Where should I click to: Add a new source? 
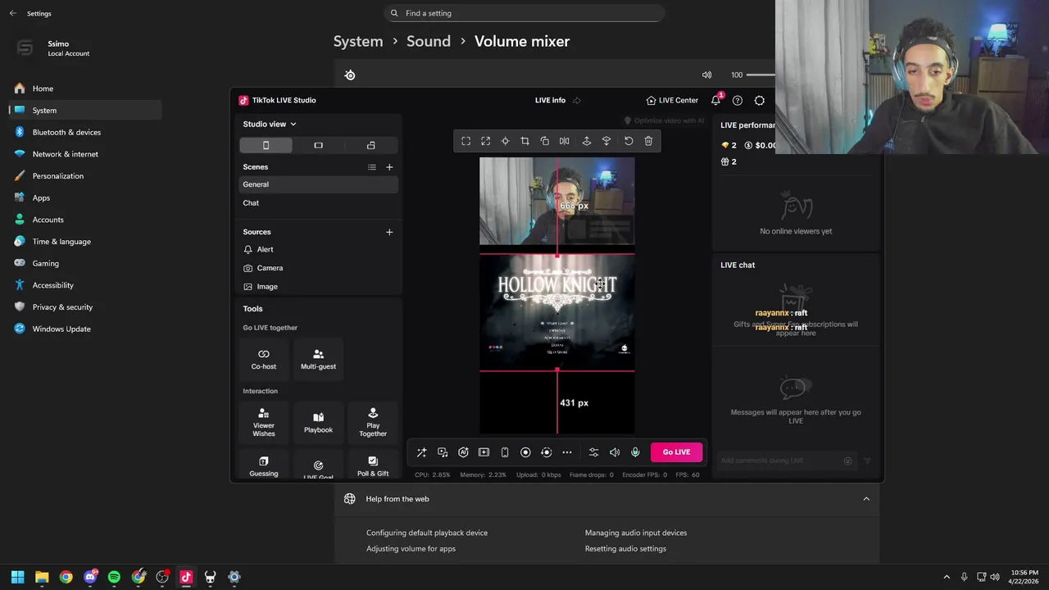pyautogui.click(x=389, y=232)
